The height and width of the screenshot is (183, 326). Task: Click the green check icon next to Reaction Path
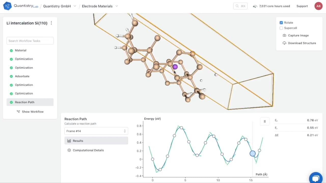(11, 102)
